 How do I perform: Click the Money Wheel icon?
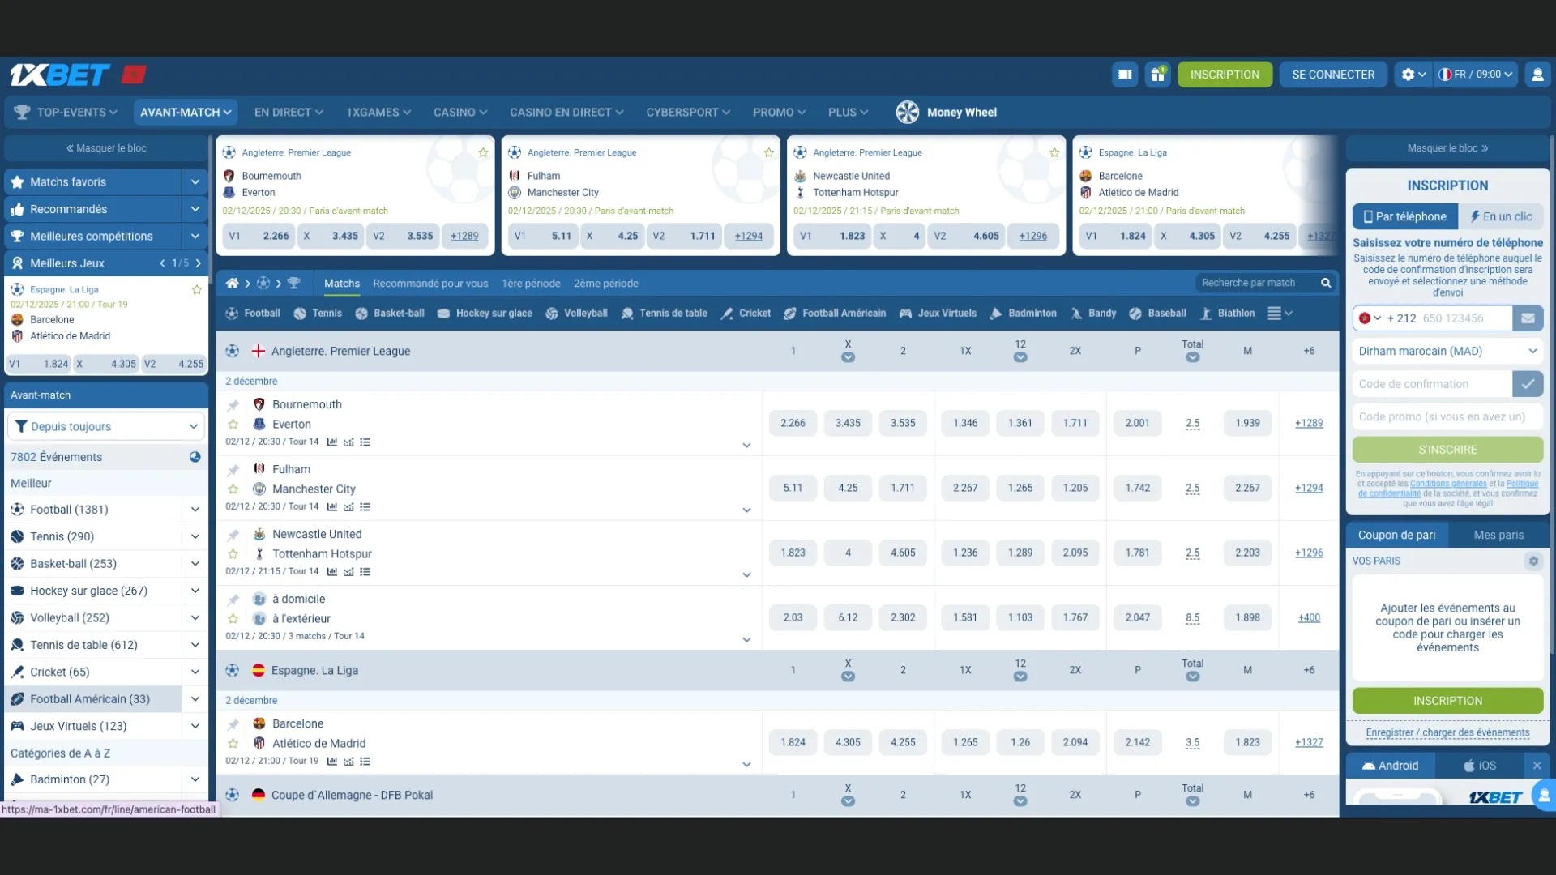(908, 113)
